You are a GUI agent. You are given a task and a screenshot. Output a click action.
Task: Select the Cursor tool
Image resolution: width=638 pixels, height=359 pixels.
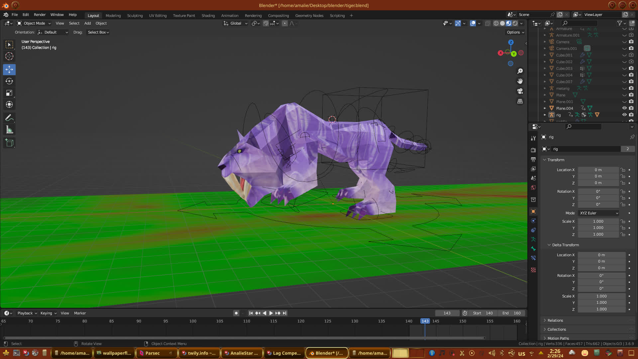(9, 56)
